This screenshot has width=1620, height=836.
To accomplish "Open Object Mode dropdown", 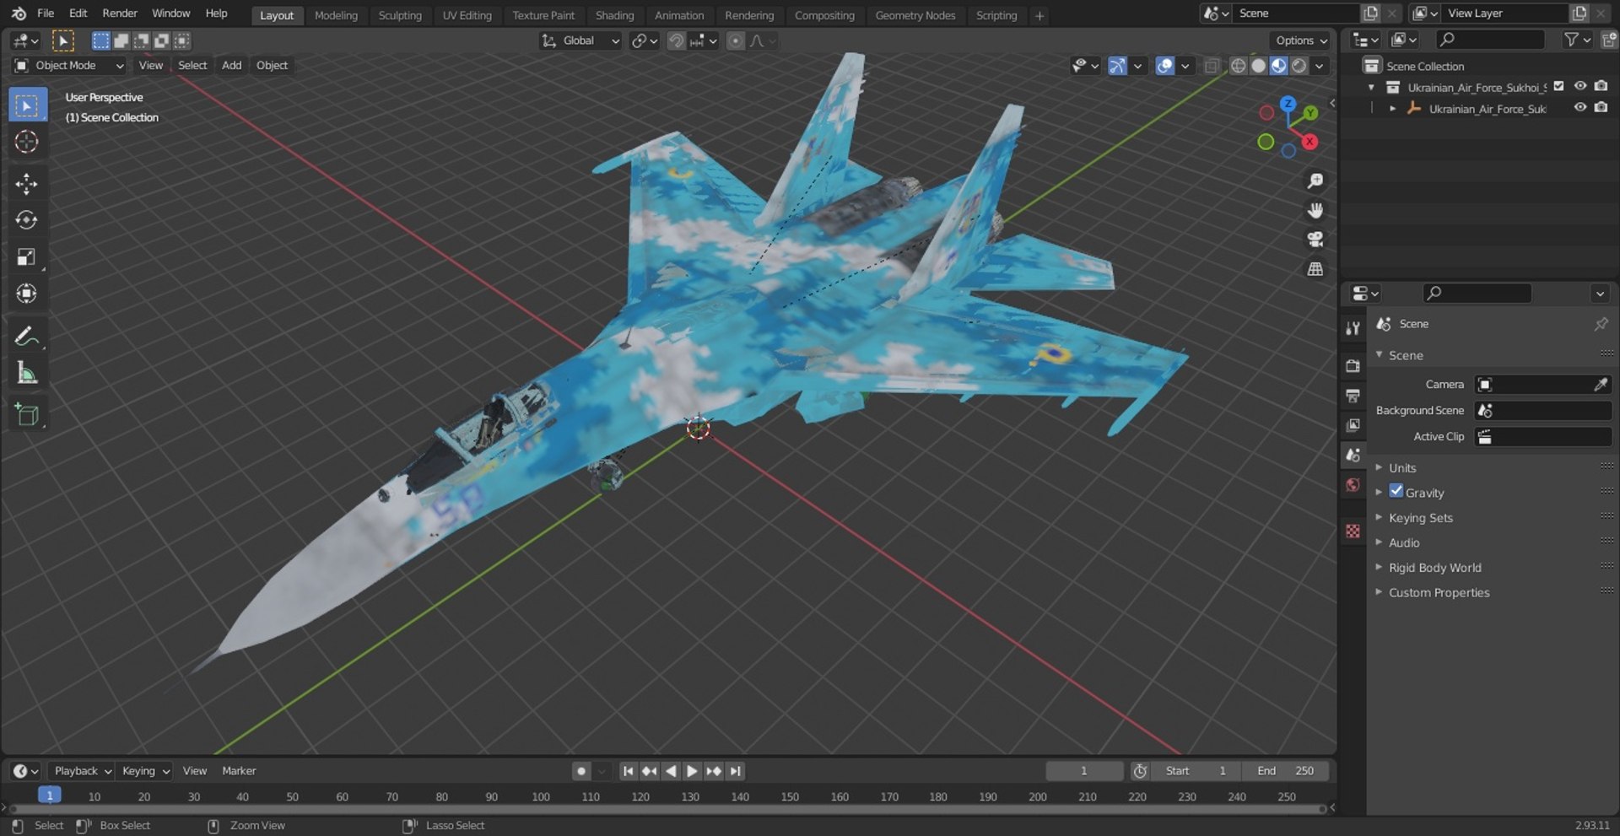I will [x=69, y=66].
